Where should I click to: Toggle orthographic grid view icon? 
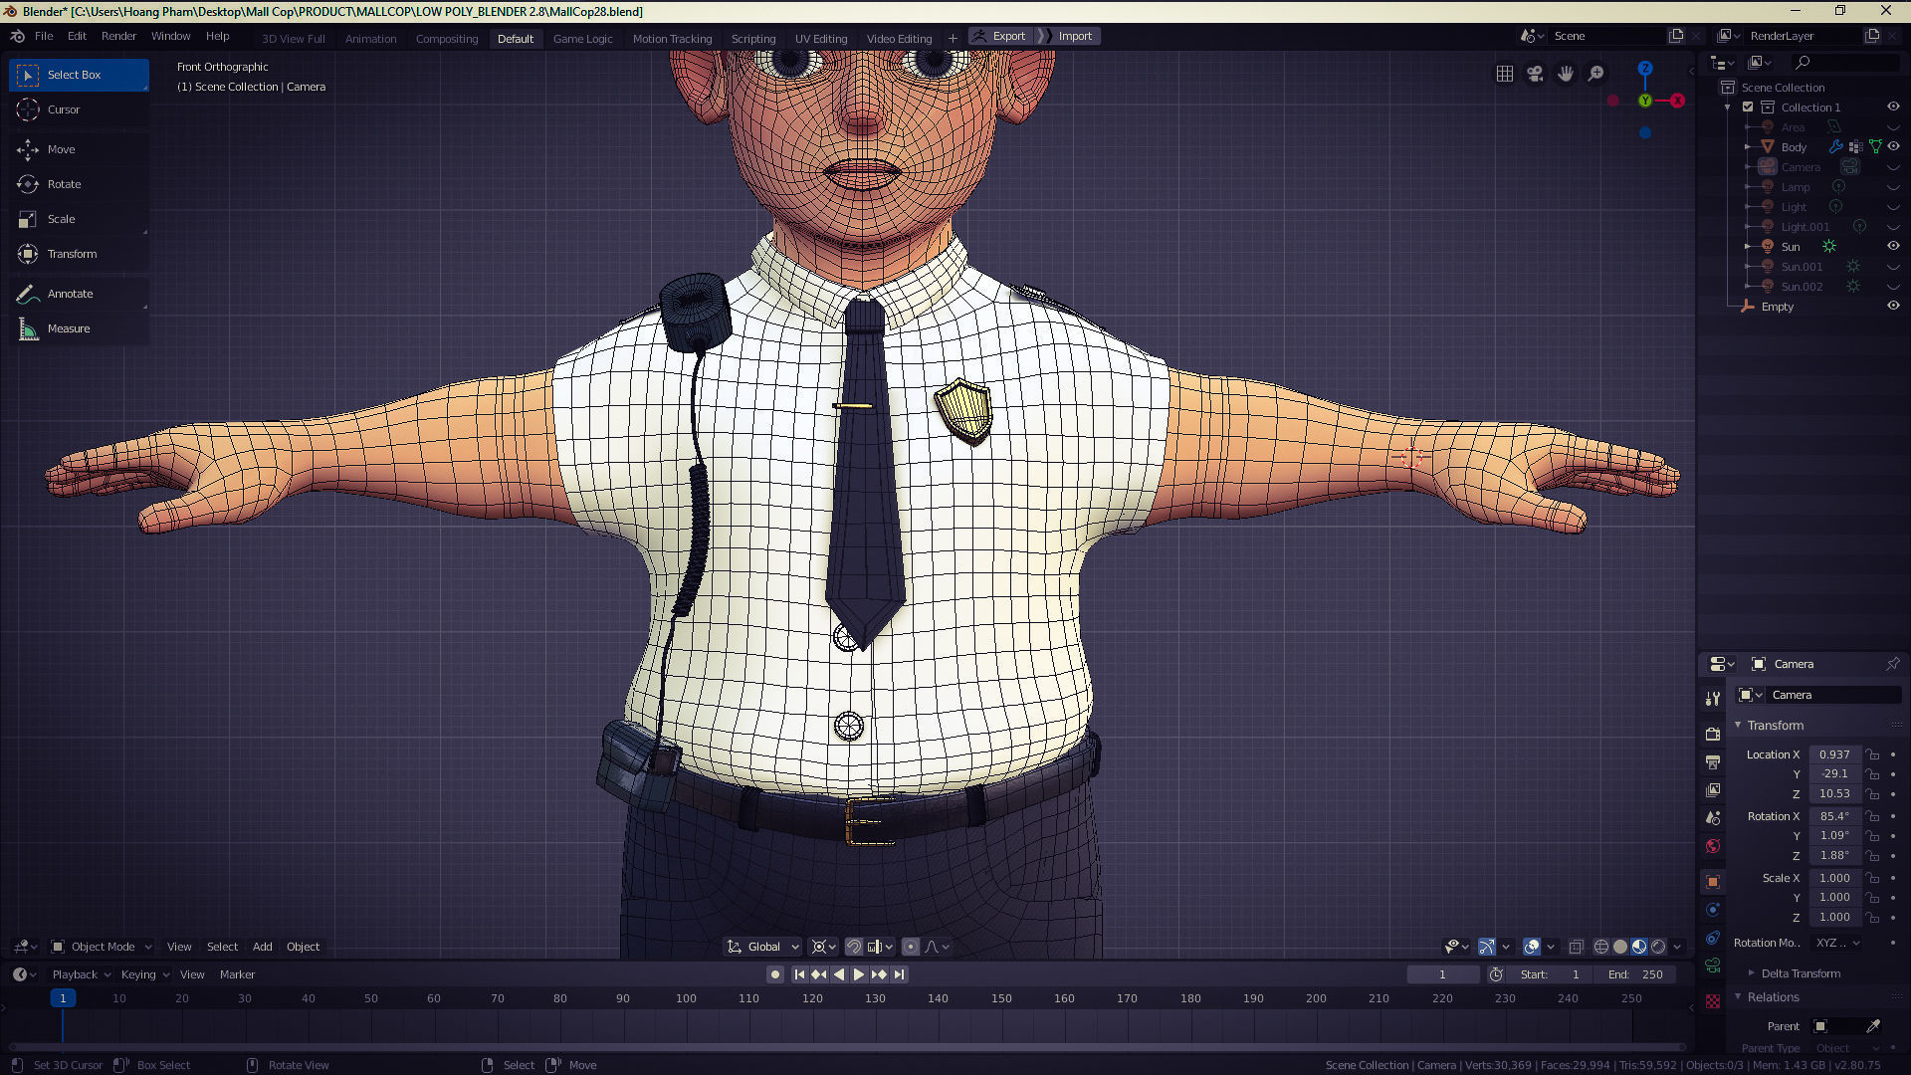1505,74
